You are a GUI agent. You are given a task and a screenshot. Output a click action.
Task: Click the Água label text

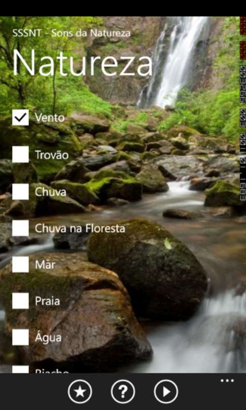pyautogui.click(x=48, y=337)
